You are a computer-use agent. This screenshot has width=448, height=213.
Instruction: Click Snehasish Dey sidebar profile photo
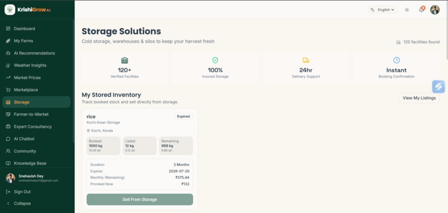[x=11, y=178]
